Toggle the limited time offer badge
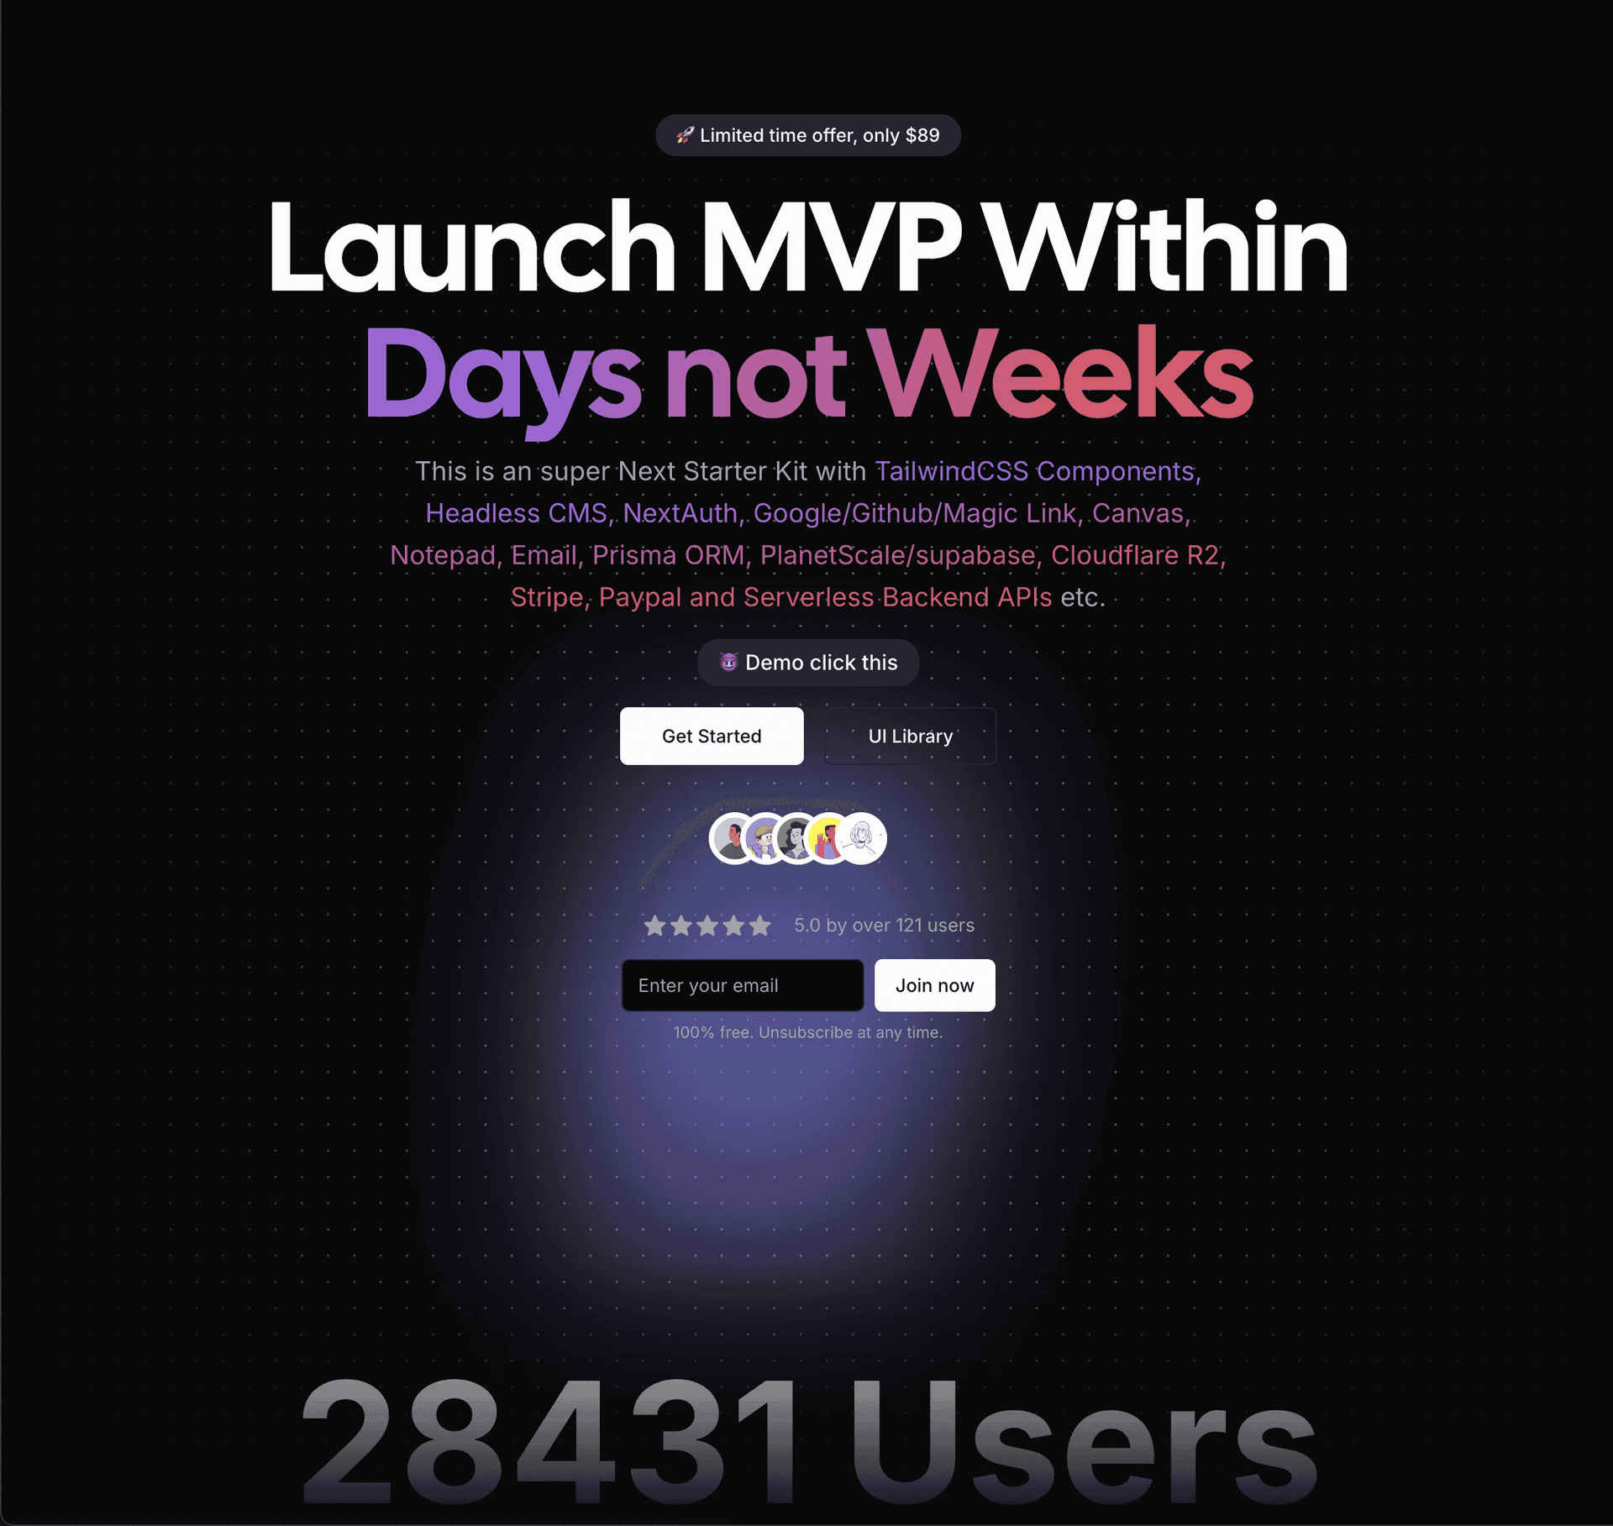The height and width of the screenshot is (1526, 1613). [805, 135]
